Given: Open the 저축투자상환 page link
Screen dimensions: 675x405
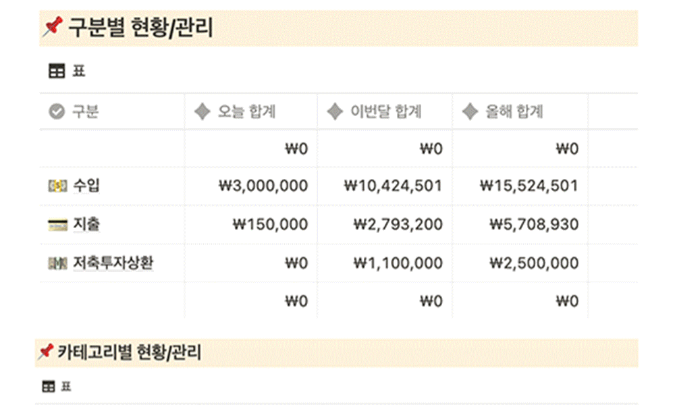Looking at the screenshot, I should (113, 263).
